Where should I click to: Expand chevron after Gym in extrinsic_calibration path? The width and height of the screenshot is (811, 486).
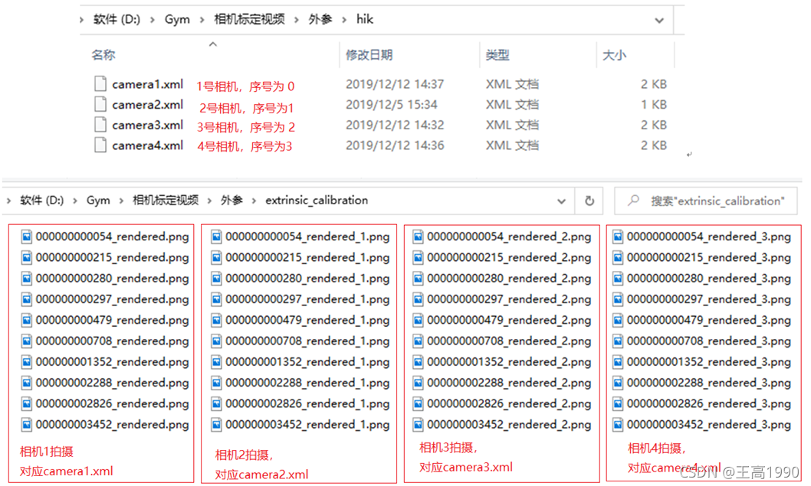coord(122,201)
